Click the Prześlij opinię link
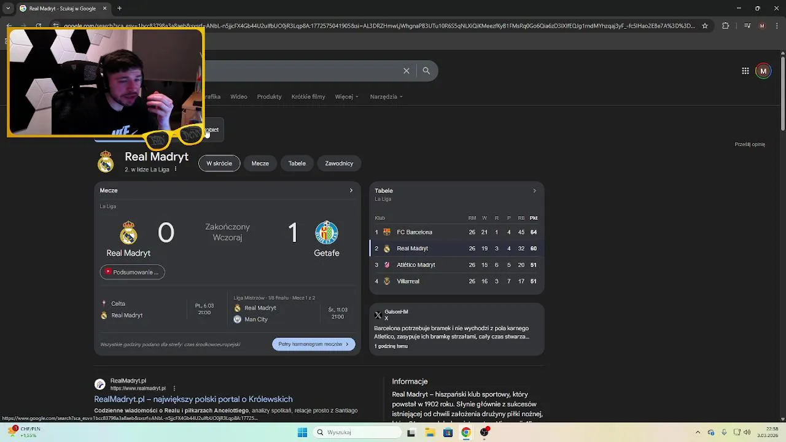This screenshot has height=442, width=786. pyautogui.click(x=750, y=144)
